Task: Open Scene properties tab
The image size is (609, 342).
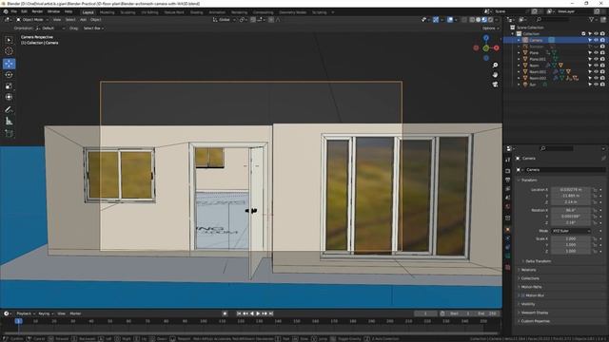Action: [x=507, y=198]
